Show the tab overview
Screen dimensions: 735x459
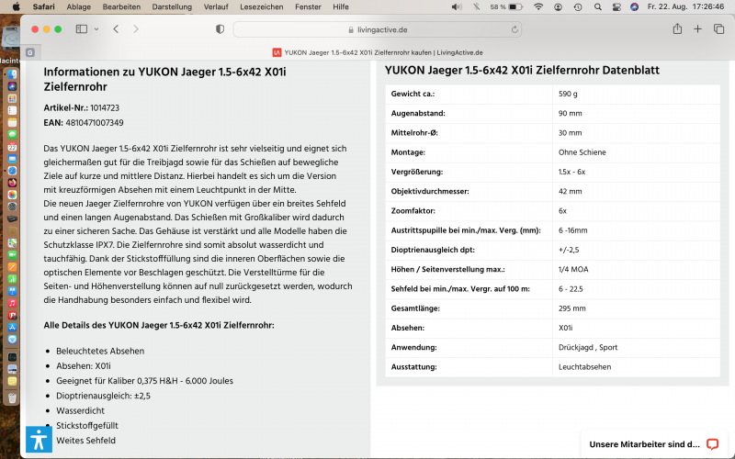click(718, 29)
